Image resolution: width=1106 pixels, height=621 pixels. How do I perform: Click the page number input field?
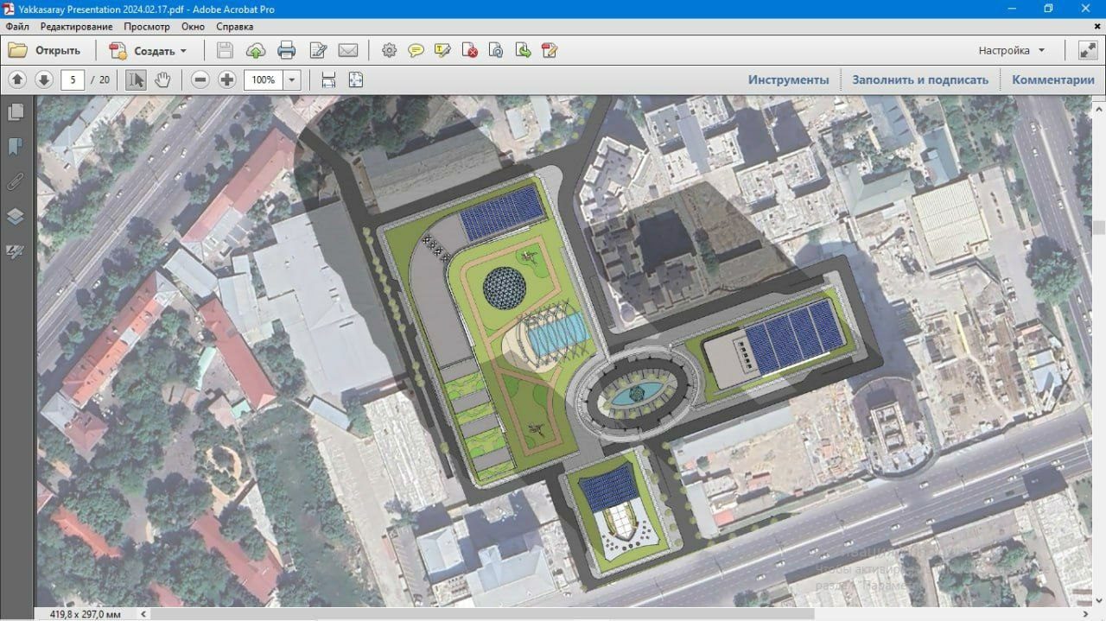pos(73,79)
